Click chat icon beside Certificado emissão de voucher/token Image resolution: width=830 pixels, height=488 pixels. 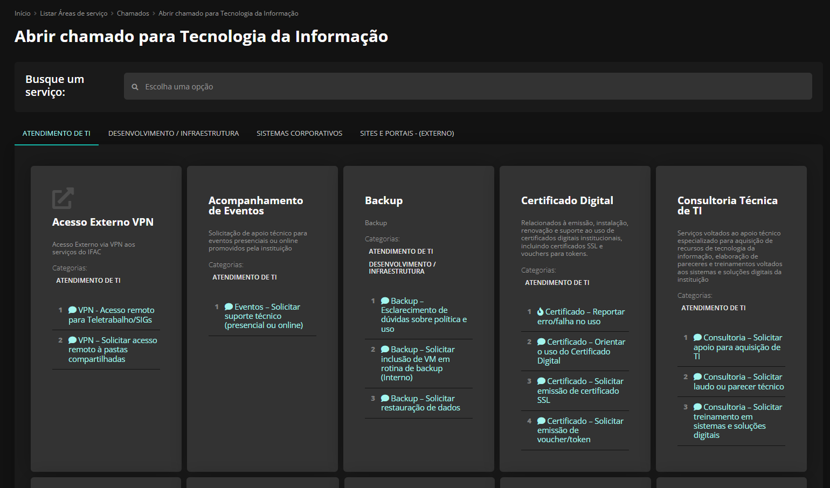click(541, 421)
